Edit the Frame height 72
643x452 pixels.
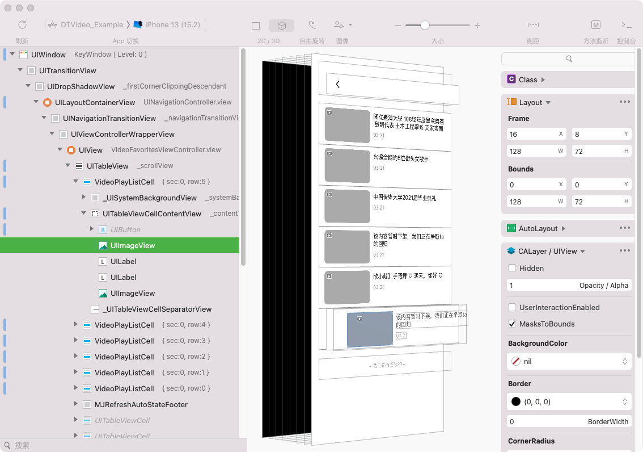point(602,151)
